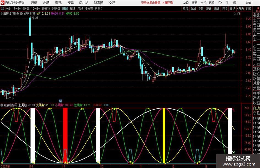Click 证券交易未登录 login notice
The image size is (260, 168).
point(151,3)
